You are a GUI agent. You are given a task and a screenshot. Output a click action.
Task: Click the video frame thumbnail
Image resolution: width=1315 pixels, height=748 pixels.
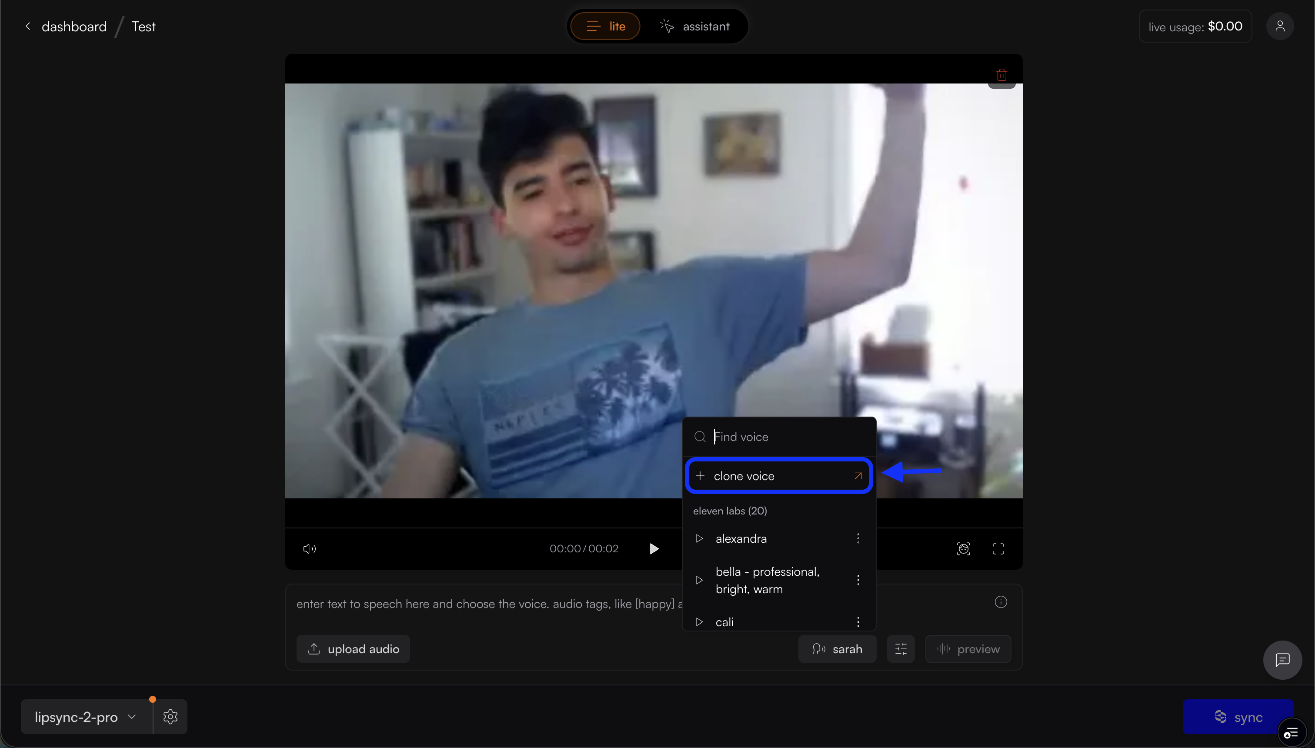tap(654, 291)
